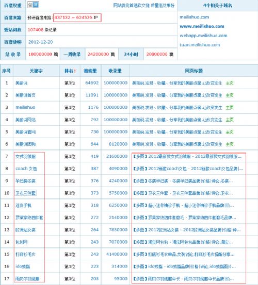Open the www.meilishuo.com subdomain link

pos(202,26)
